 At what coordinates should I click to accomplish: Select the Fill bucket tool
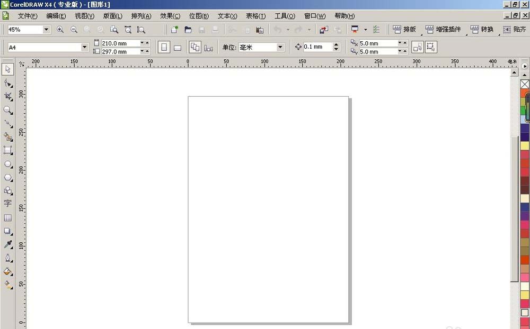coord(8,272)
